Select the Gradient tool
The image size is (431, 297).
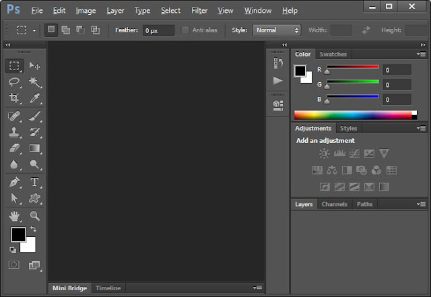coord(34,148)
